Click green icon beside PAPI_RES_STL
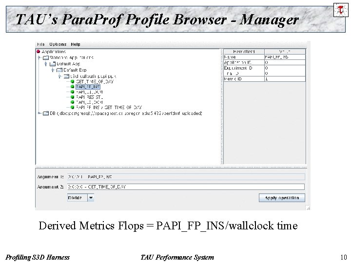The width and height of the screenshot is (351, 263). click(x=72, y=97)
